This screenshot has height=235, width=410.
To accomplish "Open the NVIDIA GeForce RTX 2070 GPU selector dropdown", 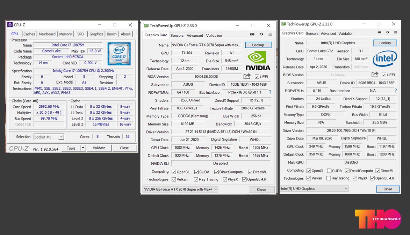I will point(180,189).
